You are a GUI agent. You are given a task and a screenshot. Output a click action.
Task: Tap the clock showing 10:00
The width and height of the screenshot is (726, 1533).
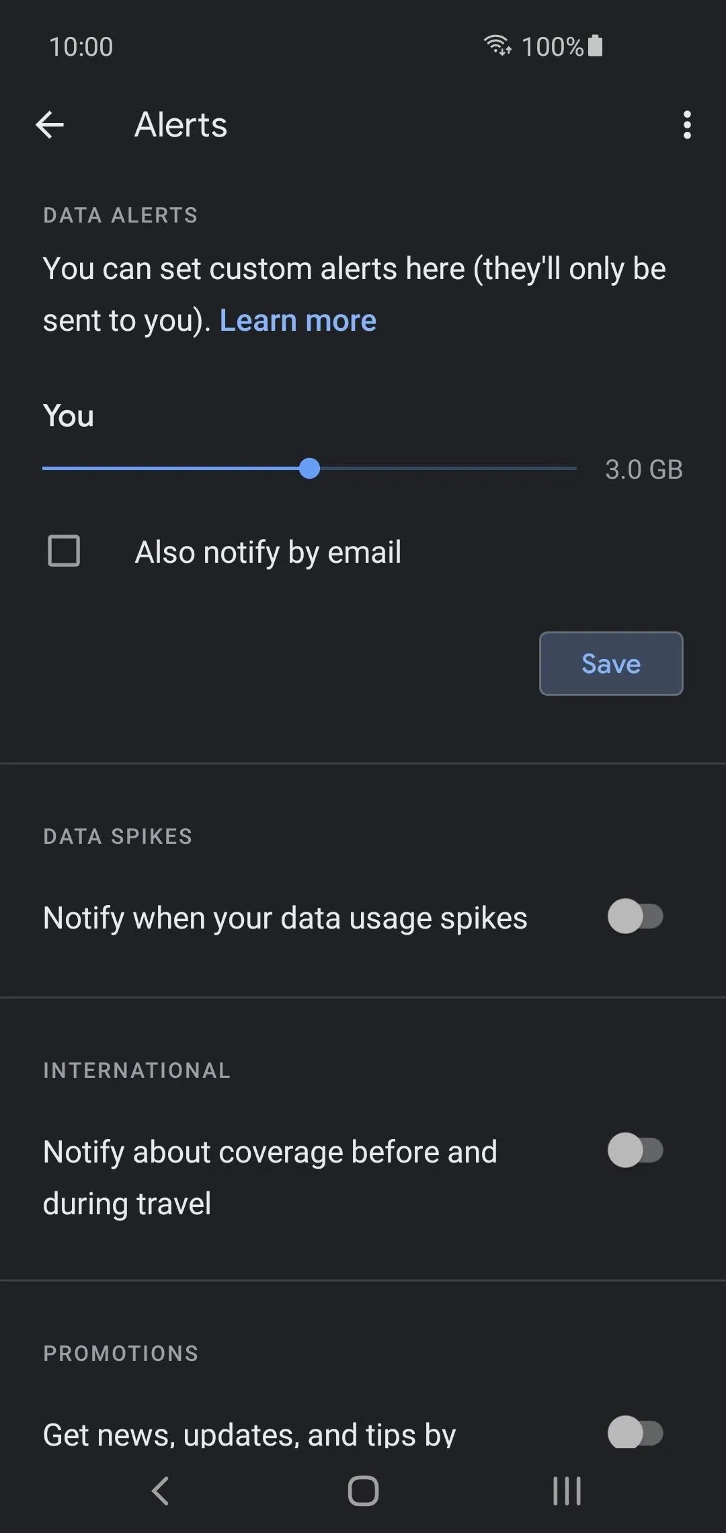point(81,46)
